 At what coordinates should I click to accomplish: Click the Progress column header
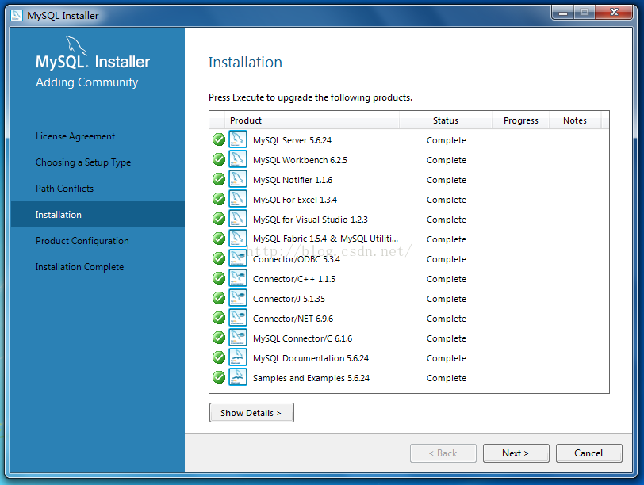(x=521, y=120)
